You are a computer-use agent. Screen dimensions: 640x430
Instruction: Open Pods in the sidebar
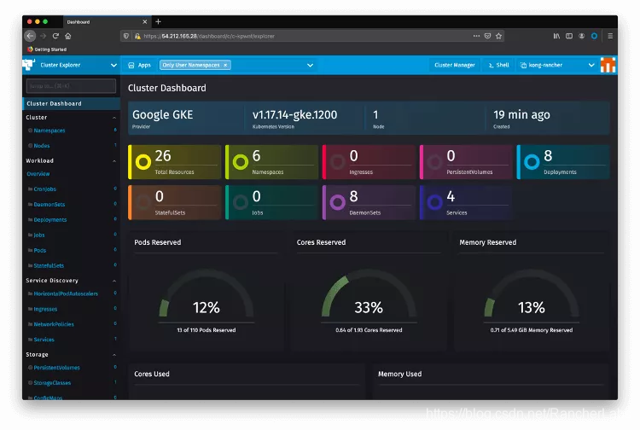pos(40,251)
